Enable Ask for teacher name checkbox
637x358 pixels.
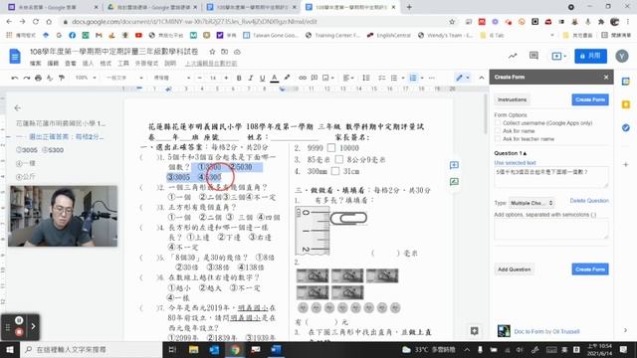pos(498,139)
